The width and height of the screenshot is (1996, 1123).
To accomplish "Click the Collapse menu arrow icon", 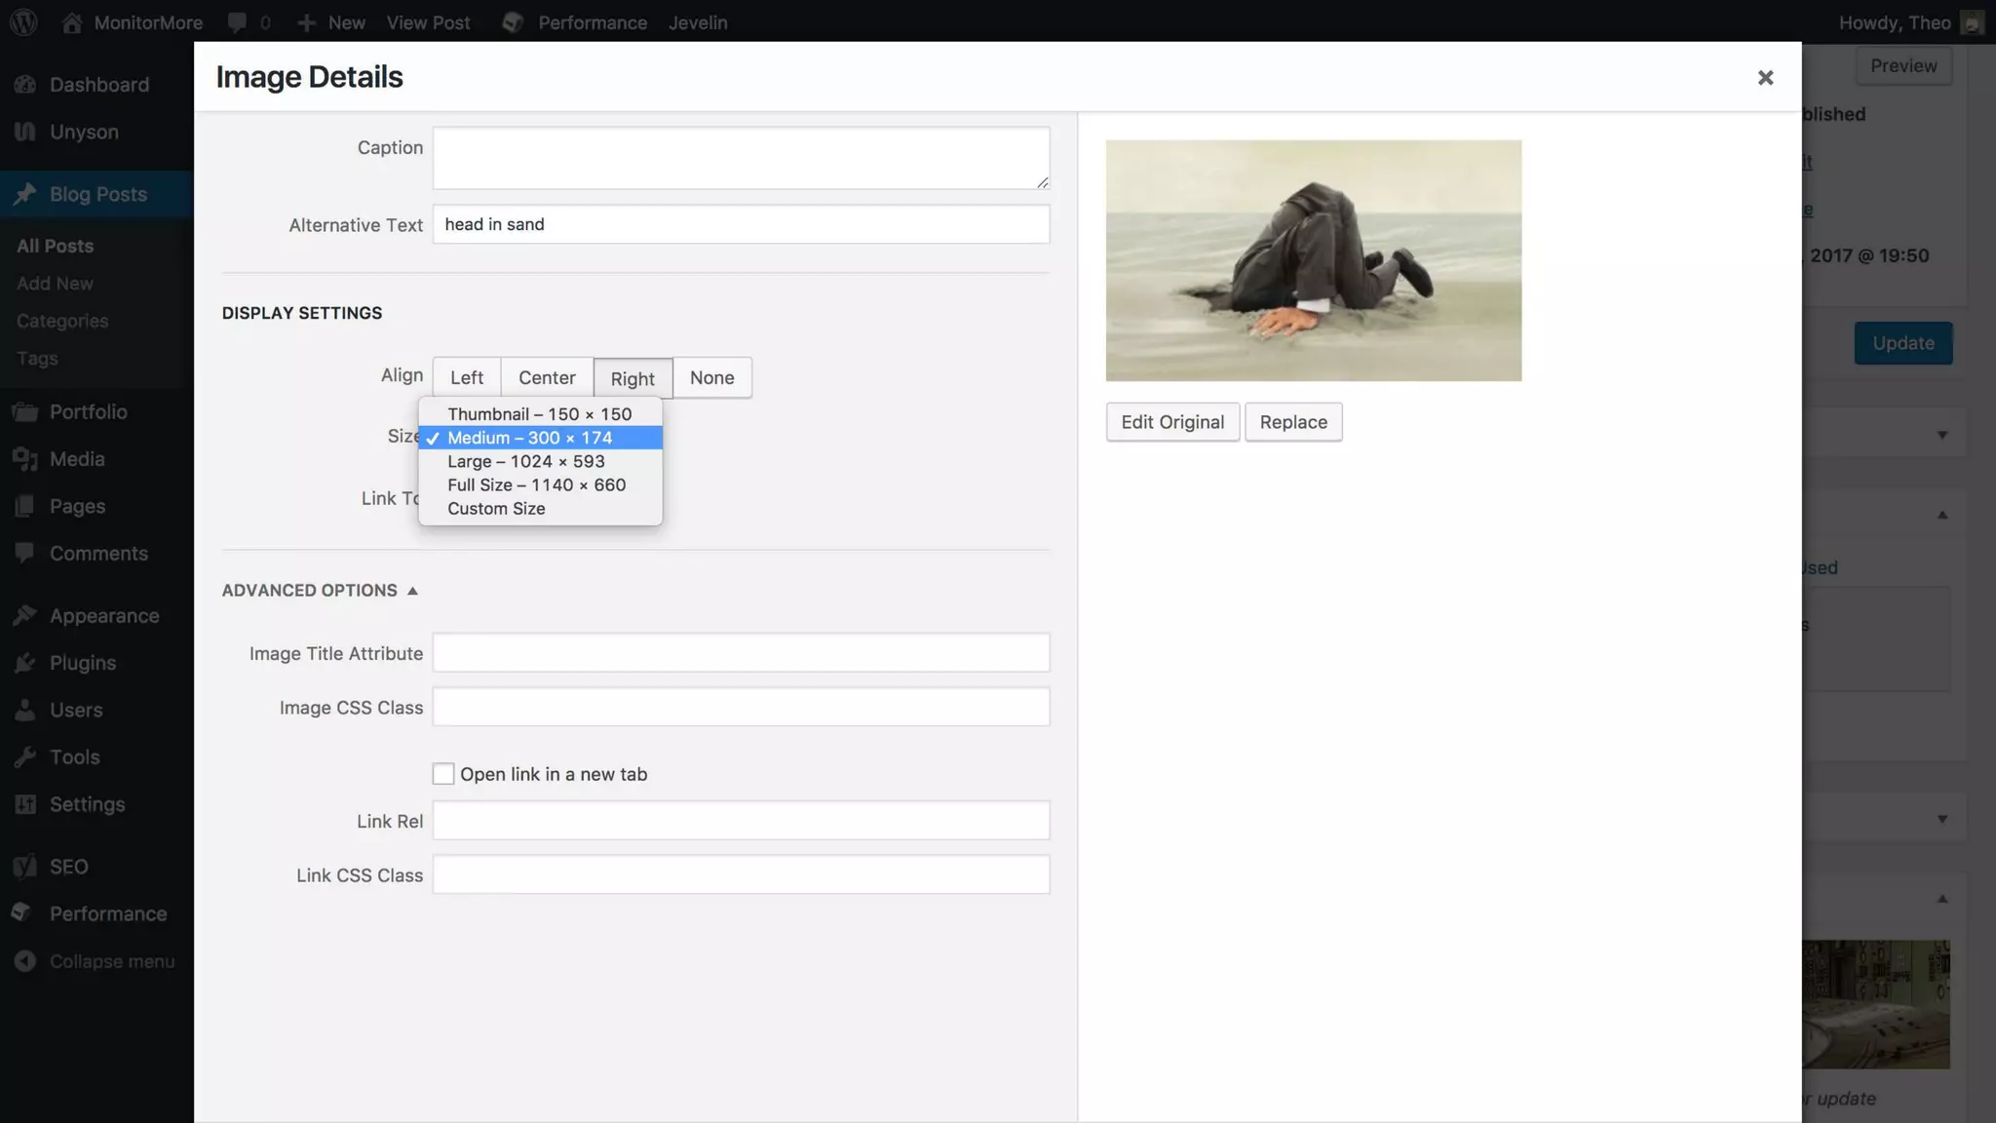I will 25,961.
